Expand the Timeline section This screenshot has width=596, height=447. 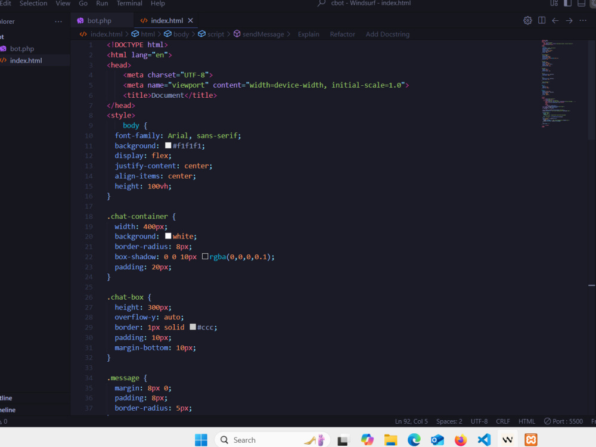pos(35,410)
